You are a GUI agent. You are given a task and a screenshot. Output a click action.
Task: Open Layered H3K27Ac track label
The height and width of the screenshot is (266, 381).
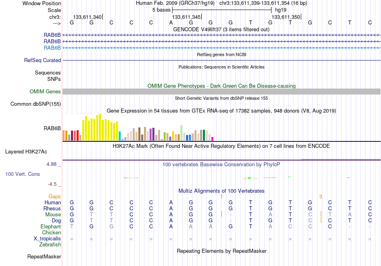(26, 152)
